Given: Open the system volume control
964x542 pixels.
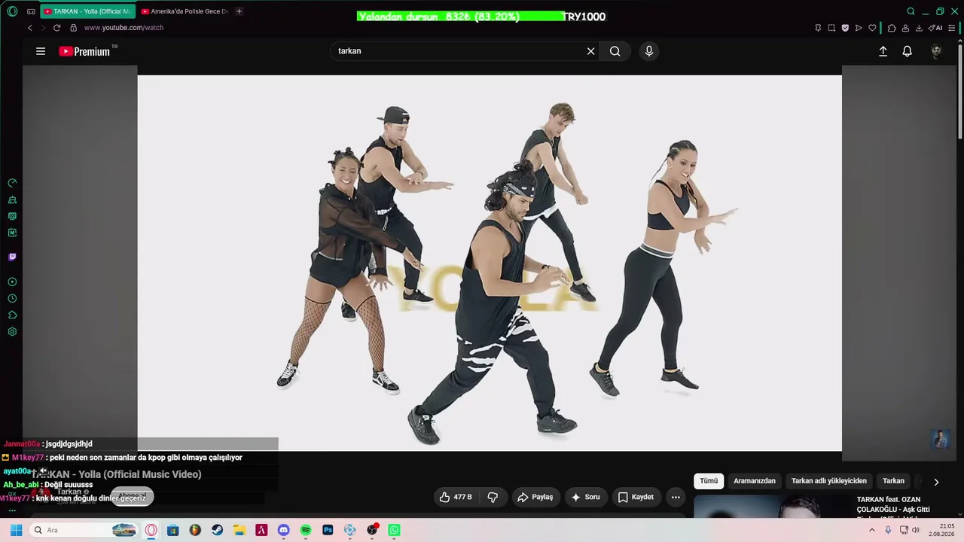Looking at the screenshot, I should point(916,530).
